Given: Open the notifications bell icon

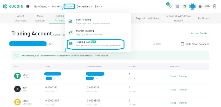Looking at the screenshot, I should click(170, 6).
